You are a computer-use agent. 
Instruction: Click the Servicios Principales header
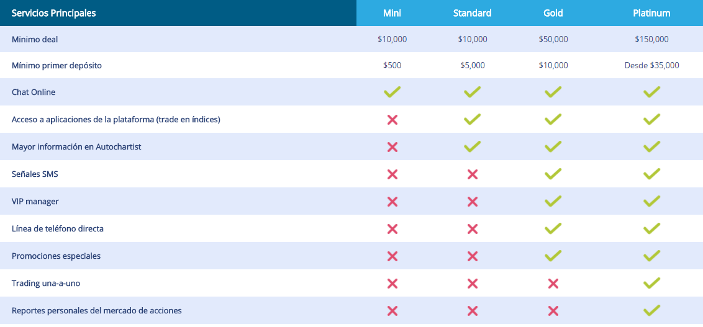(x=54, y=13)
